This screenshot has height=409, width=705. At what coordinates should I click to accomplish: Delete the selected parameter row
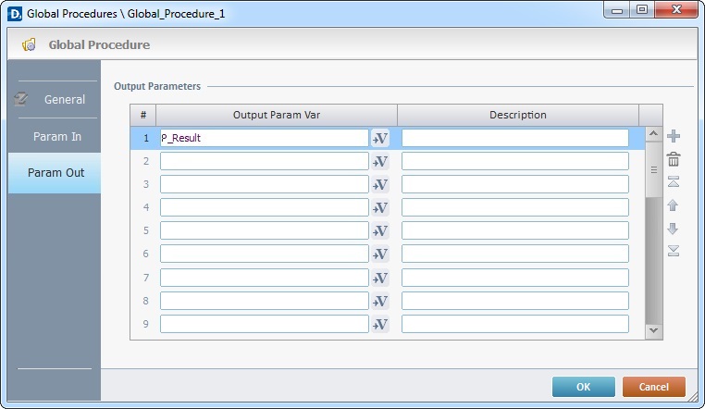(x=673, y=159)
